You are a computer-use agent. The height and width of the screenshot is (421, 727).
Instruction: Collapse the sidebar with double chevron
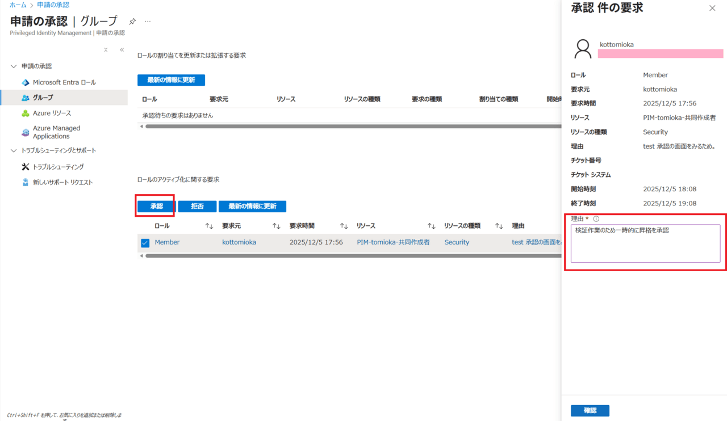point(122,50)
